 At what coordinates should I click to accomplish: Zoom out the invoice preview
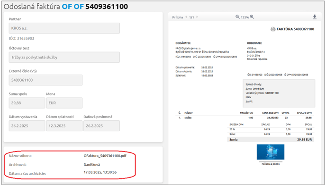pyautogui.click(x=237, y=17)
